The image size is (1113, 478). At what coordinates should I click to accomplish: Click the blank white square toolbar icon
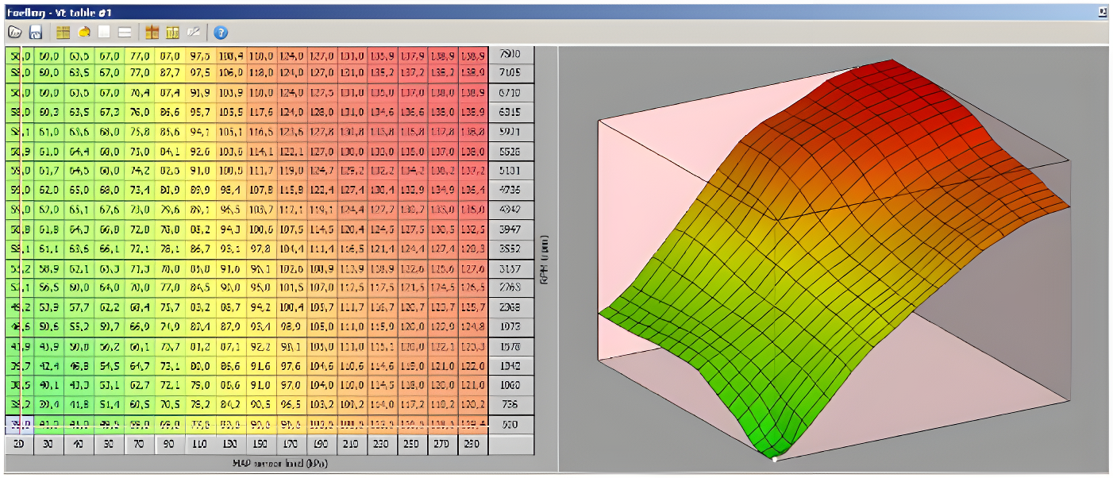coord(104,33)
